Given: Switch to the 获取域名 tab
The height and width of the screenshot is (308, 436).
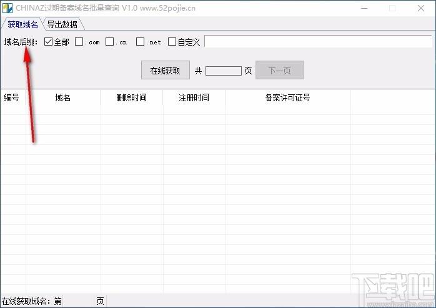Looking at the screenshot, I should tap(22, 24).
